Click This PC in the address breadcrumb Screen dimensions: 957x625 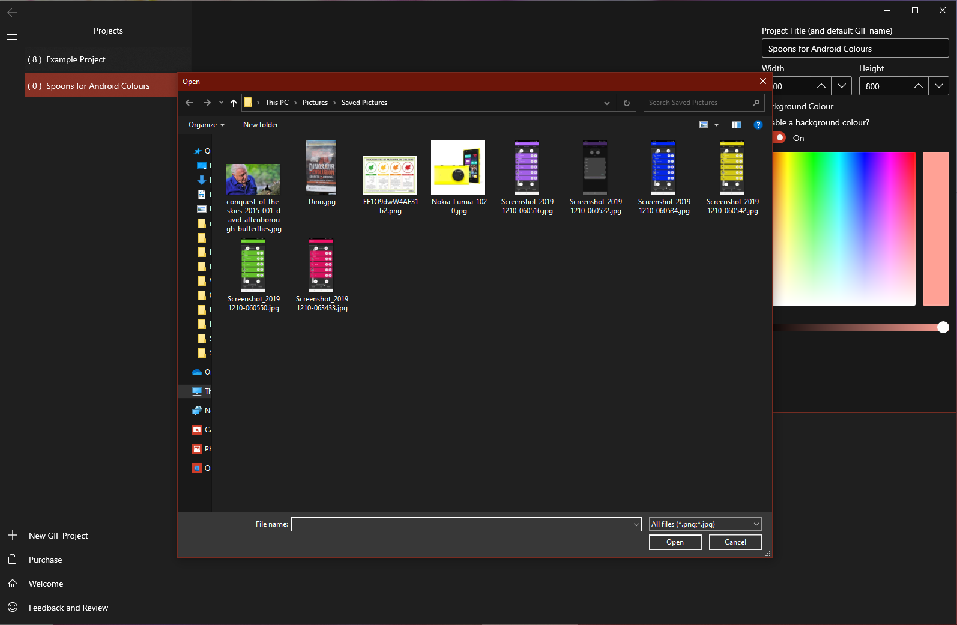pos(277,103)
